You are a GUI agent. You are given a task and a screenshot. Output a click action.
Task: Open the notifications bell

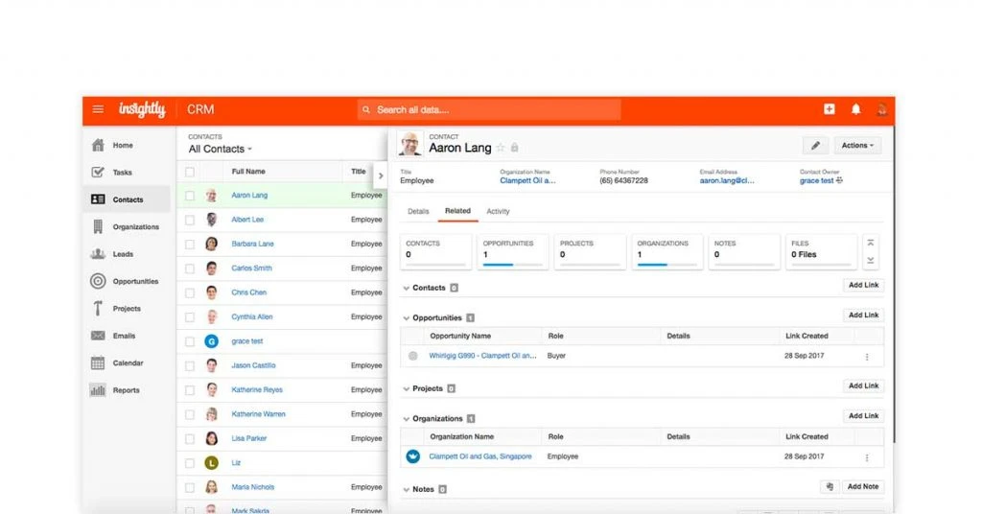(855, 109)
